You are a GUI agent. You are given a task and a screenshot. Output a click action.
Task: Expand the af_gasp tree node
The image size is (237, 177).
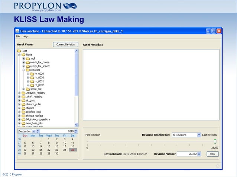pyautogui.click(x=19, y=100)
